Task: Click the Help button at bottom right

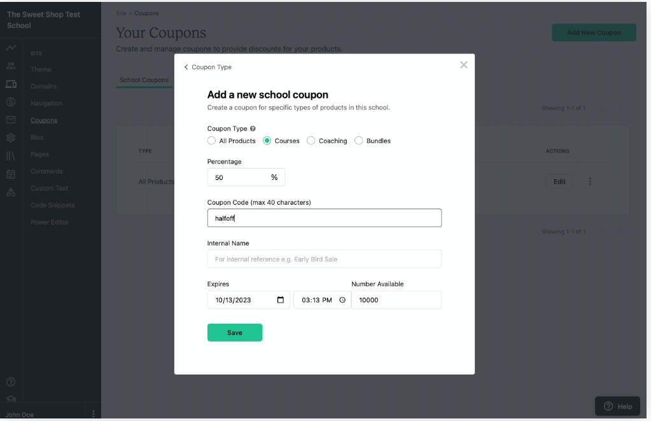Action: point(617,406)
